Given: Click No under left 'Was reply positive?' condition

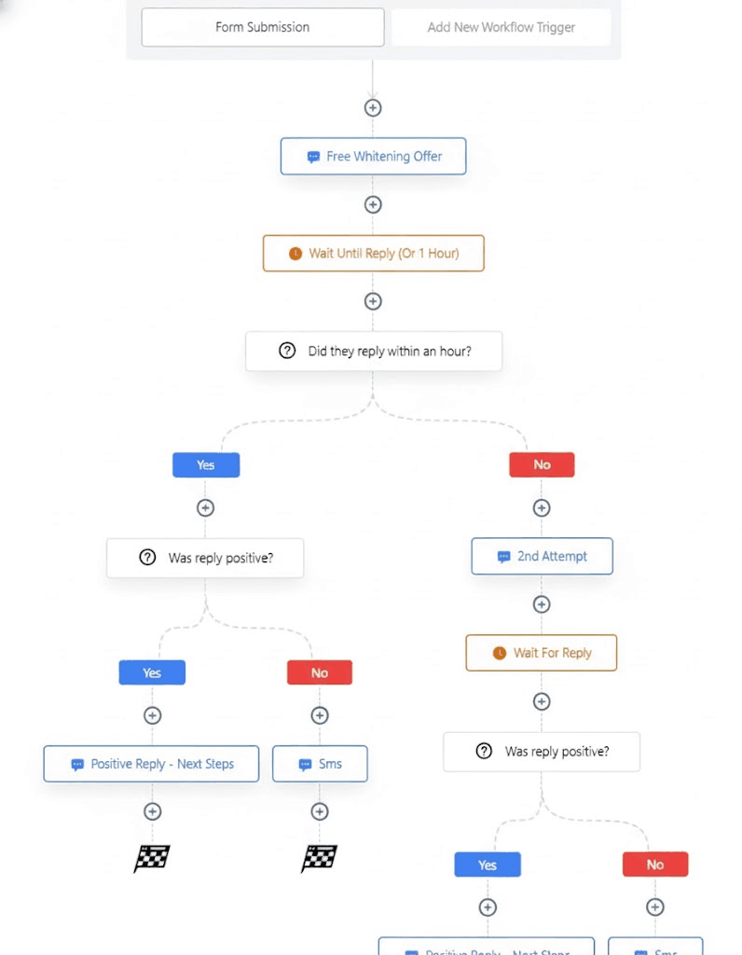Looking at the screenshot, I should point(319,672).
